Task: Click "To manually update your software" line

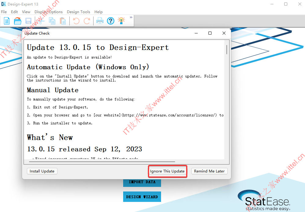Action: tap(81, 99)
